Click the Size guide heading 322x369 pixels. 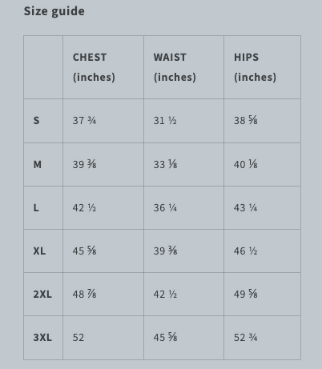point(54,11)
